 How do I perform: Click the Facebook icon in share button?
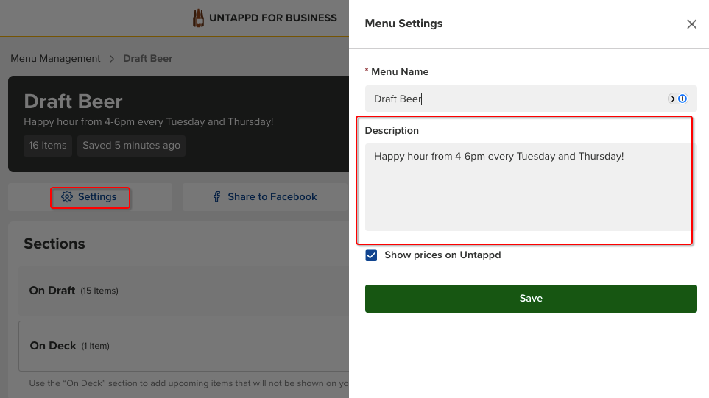click(217, 197)
